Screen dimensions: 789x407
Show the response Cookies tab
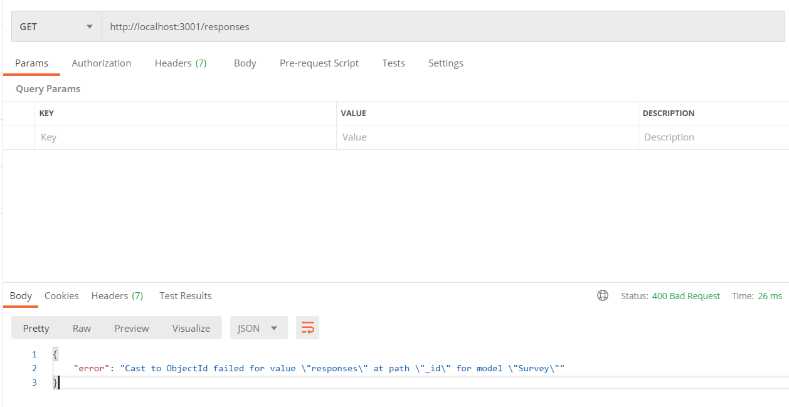pos(61,296)
